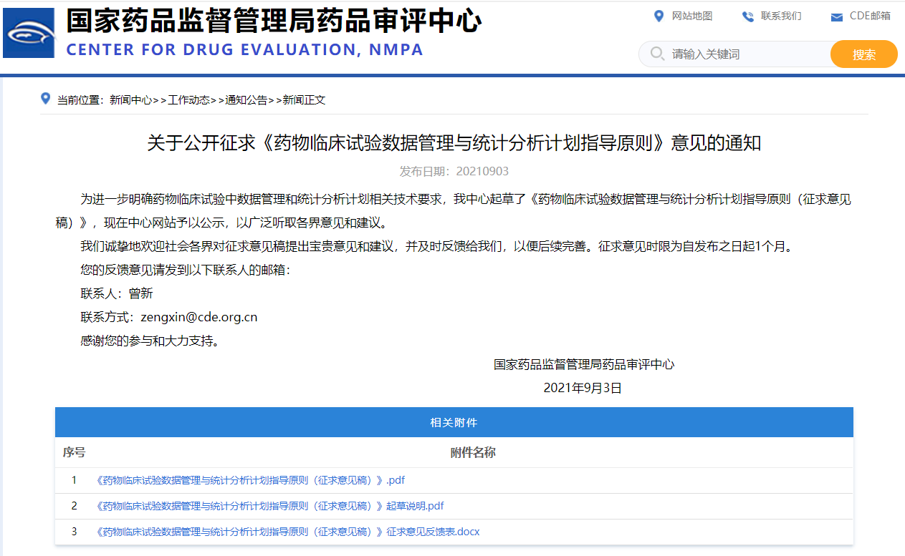Click the article title 关于公开征求…意见的通知
905x556 pixels.
pos(454,143)
